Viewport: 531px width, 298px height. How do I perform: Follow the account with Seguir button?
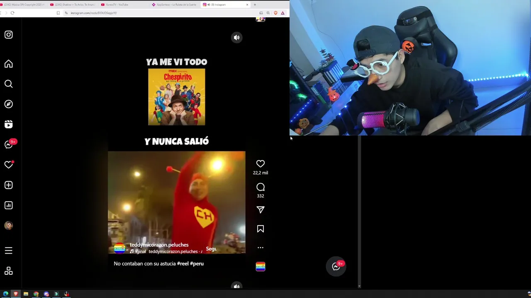coord(211,249)
